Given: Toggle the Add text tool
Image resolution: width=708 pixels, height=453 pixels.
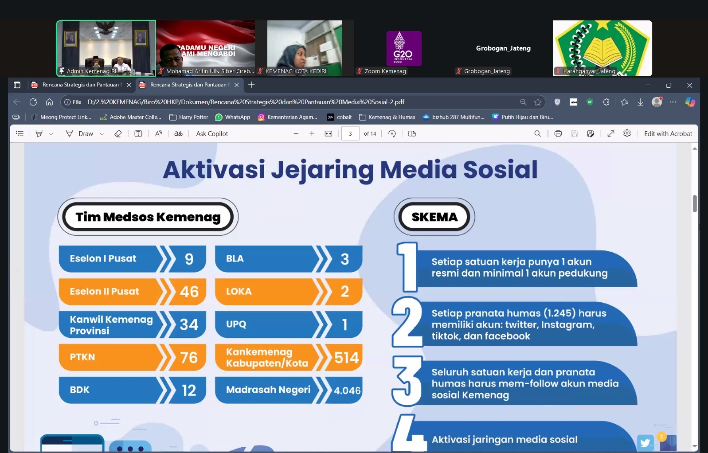Looking at the screenshot, I should 138,133.
